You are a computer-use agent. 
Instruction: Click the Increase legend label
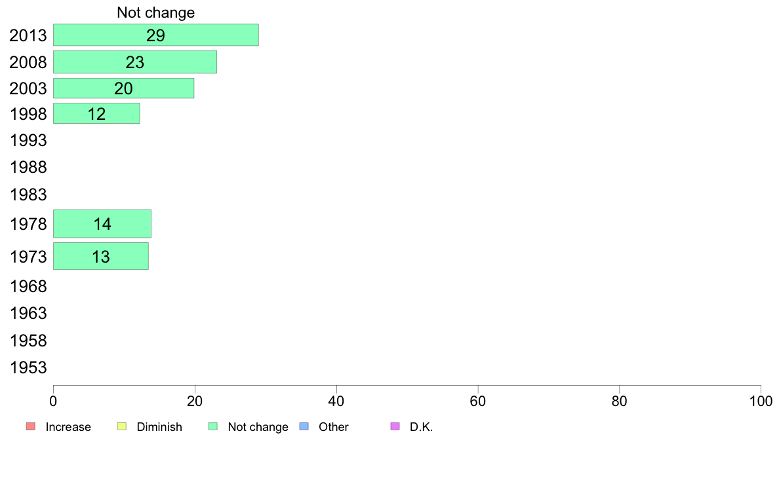pos(68,427)
